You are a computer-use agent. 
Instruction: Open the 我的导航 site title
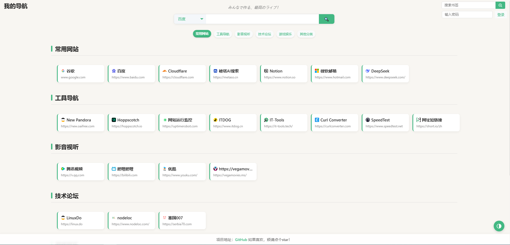click(16, 6)
